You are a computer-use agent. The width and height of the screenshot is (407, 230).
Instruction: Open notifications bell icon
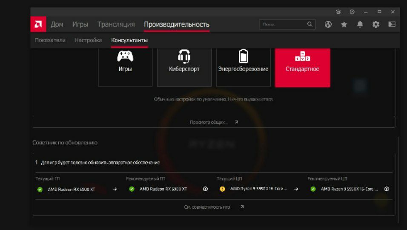coord(360,24)
